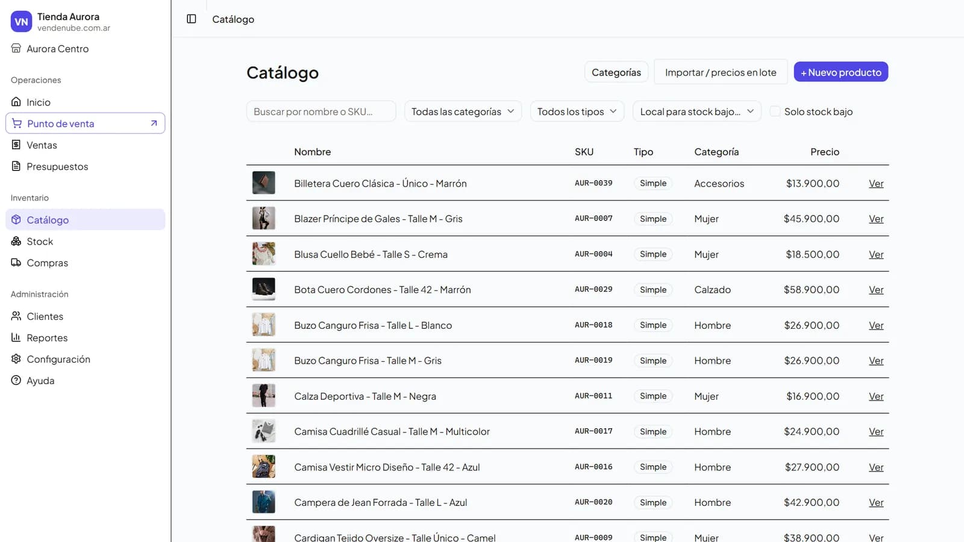964x542 pixels.
Task: Click the Configuración gear icon
Action: point(16,359)
